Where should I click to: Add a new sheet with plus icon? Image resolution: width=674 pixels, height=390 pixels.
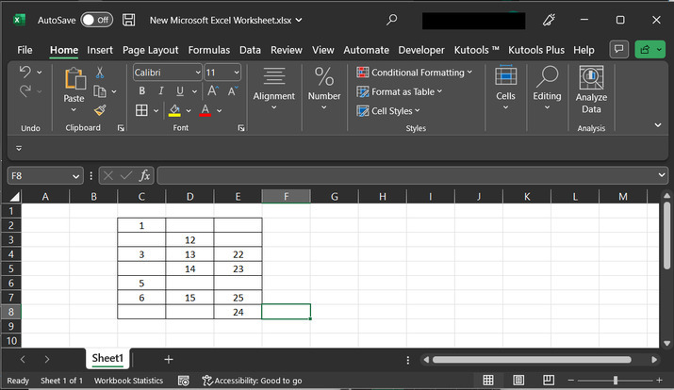pos(169,359)
